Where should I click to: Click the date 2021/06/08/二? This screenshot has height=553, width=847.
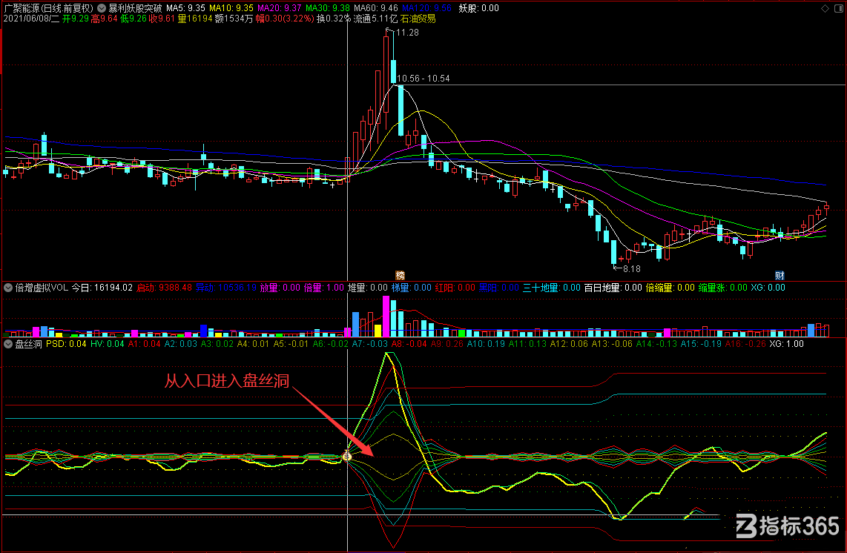[x=31, y=19]
